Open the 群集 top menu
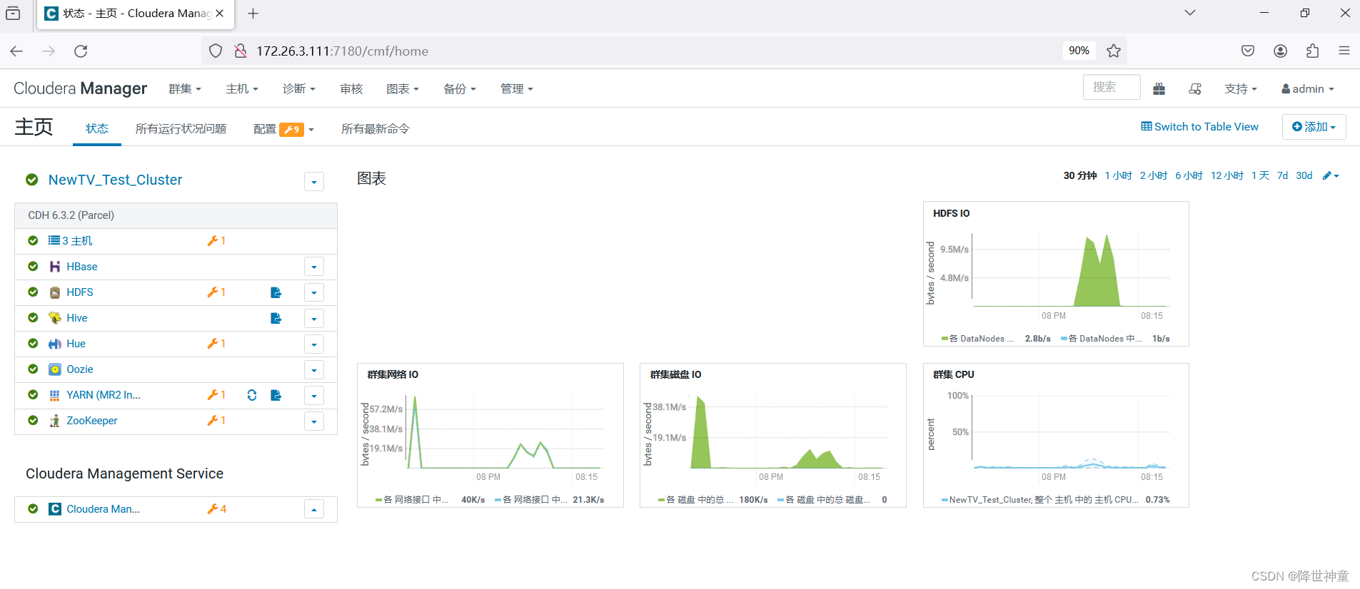The width and height of the screenshot is (1360, 589). pyautogui.click(x=185, y=89)
